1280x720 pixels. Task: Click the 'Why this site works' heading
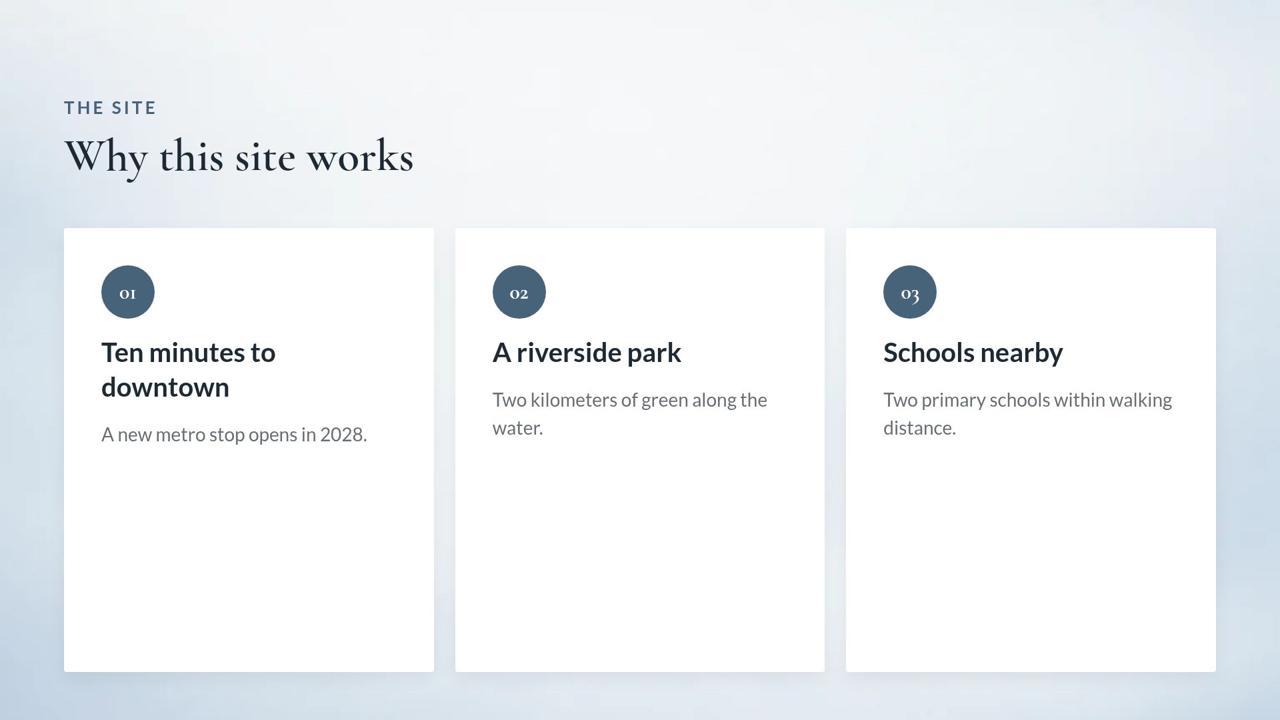point(239,157)
